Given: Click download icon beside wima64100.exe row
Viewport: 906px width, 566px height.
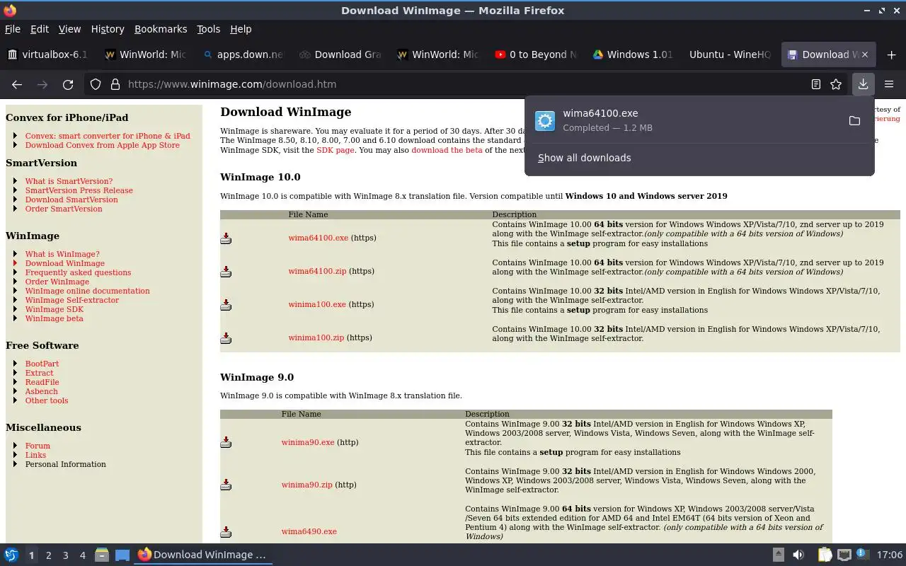Looking at the screenshot, I should tap(226, 238).
